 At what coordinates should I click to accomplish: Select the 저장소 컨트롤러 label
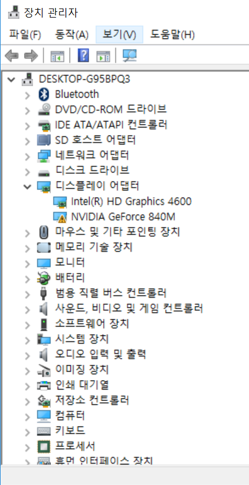pyautogui.click(x=92, y=400)
